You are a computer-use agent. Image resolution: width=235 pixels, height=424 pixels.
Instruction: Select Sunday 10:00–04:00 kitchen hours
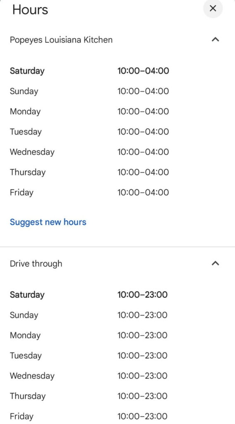[89, 91]
